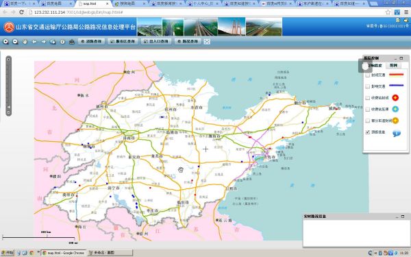Close the map.html browser tab
Viewport: 411px width, 257px height.
pyautogui.click(x=108, y=4)
